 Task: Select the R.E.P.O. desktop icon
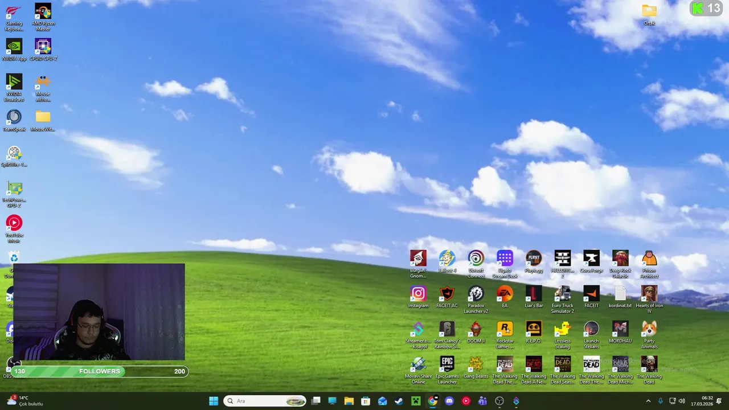click(534, 333)
